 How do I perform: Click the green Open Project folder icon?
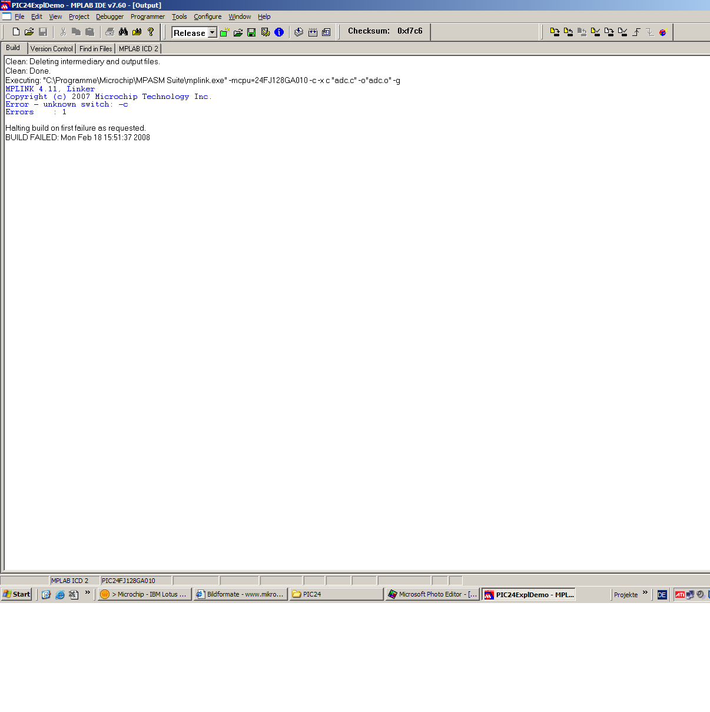coord(238,32)
